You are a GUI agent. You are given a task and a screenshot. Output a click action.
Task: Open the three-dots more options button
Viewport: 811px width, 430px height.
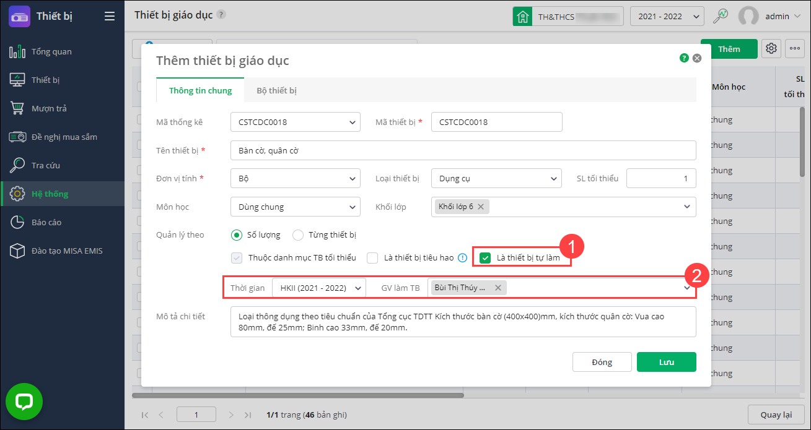pyautogui.click(x=795, y=49)
